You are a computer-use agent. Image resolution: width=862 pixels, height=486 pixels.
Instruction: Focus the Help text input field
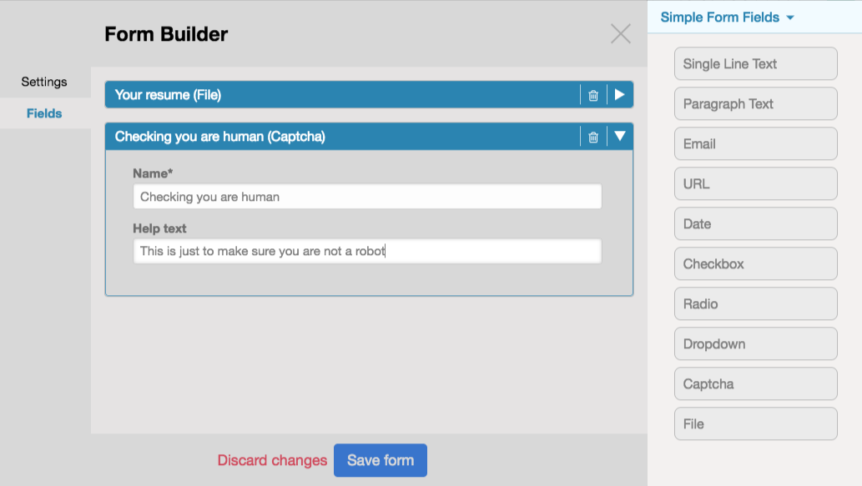[x=367, y=251]
